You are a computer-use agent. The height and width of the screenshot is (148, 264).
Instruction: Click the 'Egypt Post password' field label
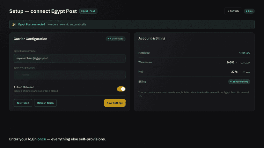25,68
